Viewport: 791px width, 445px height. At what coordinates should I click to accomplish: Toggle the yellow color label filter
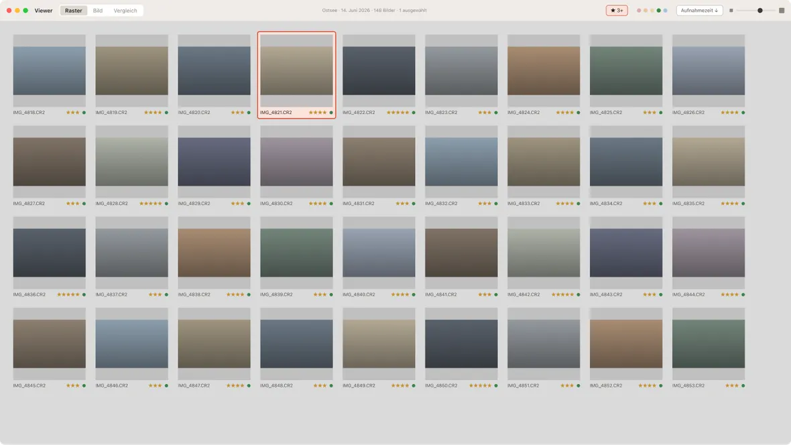652,11
